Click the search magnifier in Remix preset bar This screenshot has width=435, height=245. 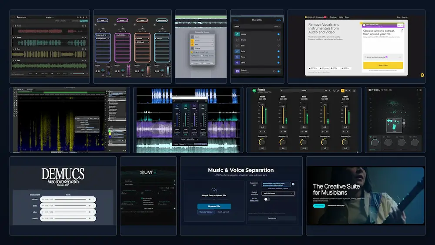326,91
